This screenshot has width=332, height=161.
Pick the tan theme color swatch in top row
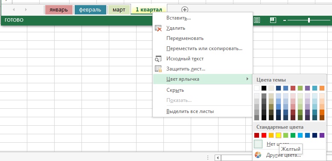coord(271,88)
